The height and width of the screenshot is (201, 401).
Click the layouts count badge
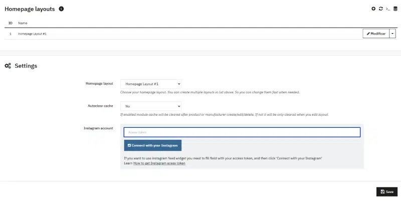pos(61,9)
